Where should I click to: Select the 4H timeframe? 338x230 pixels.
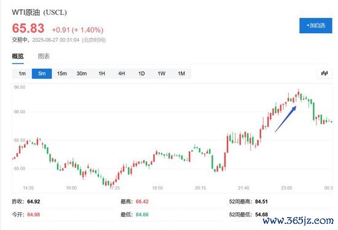(x=122, y=74)
